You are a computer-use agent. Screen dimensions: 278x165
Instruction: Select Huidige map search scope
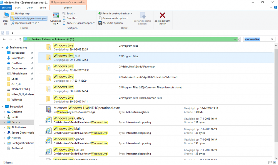tap(22, 13)
